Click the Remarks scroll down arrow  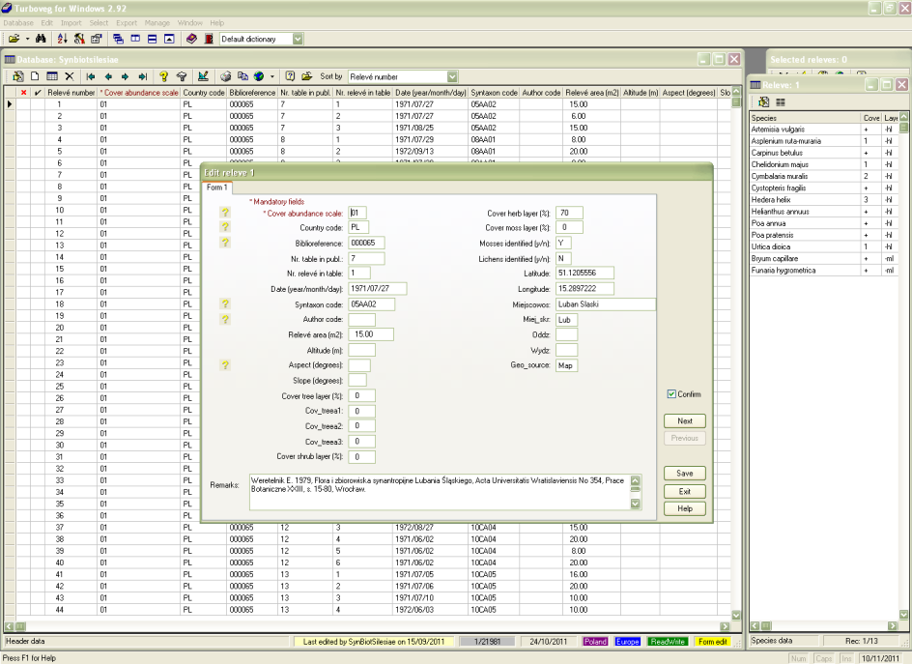(635, 504)
